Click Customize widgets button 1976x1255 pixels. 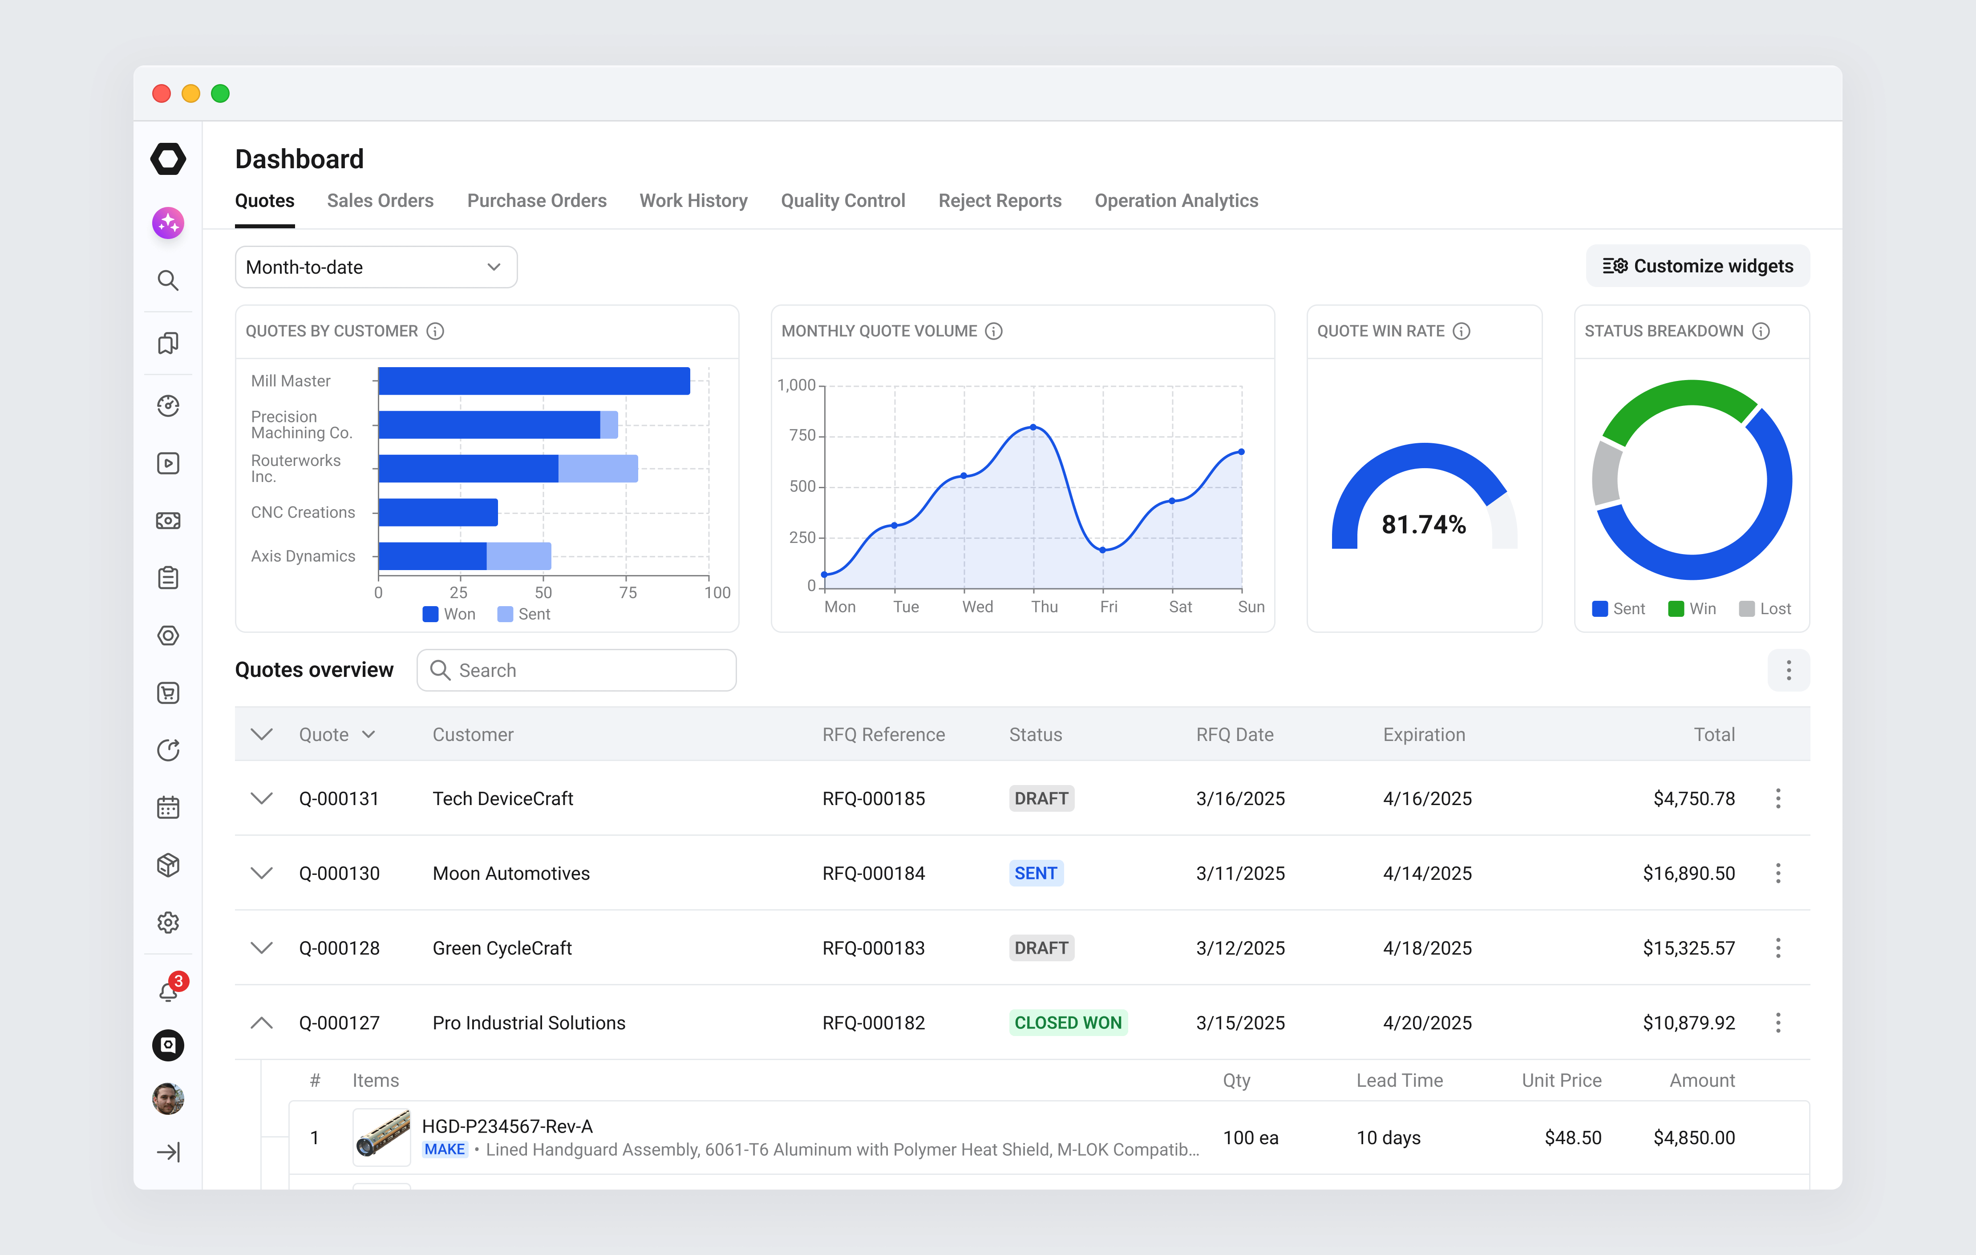coord(1698,266)
